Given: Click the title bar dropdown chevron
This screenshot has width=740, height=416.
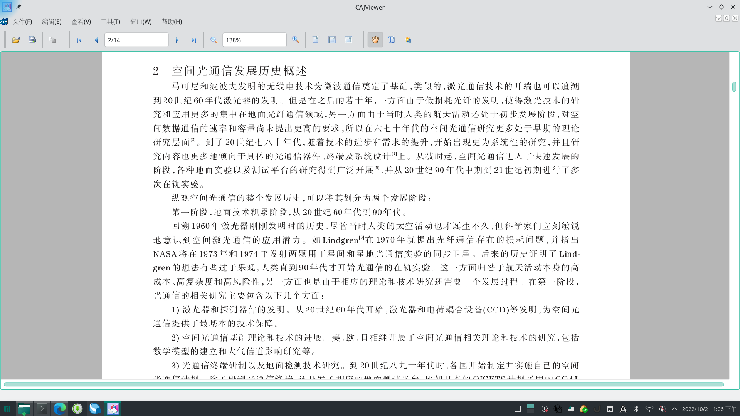Looking at the screenshot, I should click(x=710, y=7).
